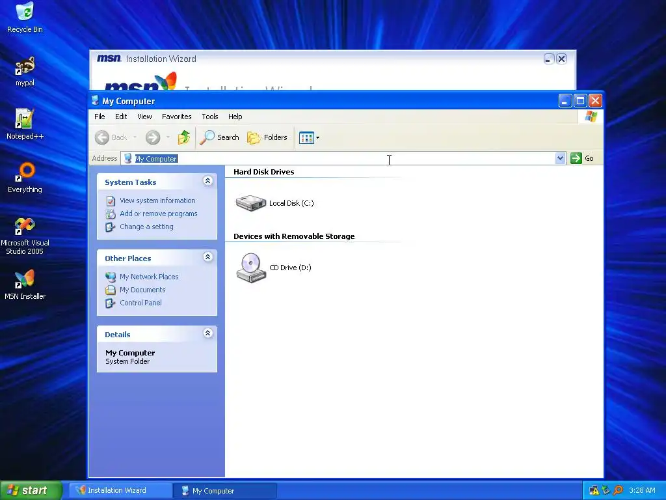This screenshot has width=666, height=500.
Task: Click Add or remove programs link
Action: coord(159,214)
